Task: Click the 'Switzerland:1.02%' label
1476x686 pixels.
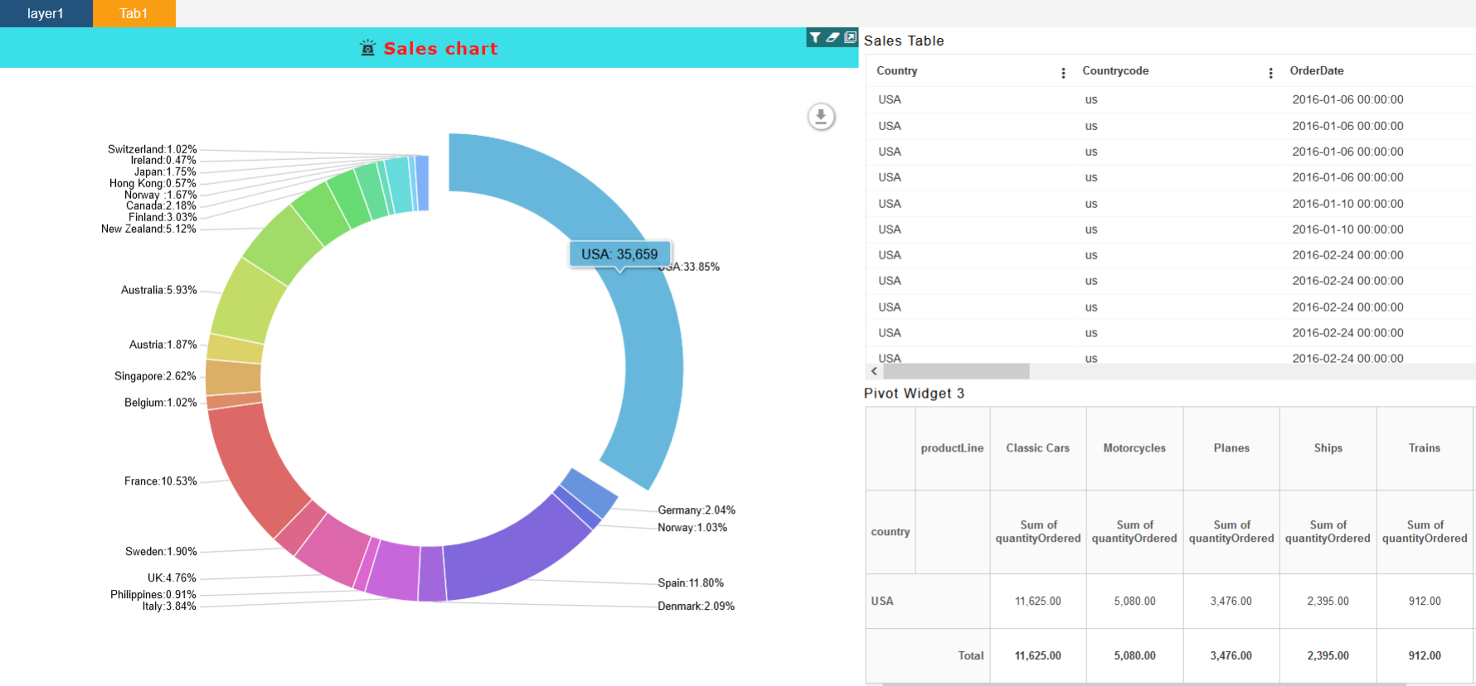Action: [152, 150]
